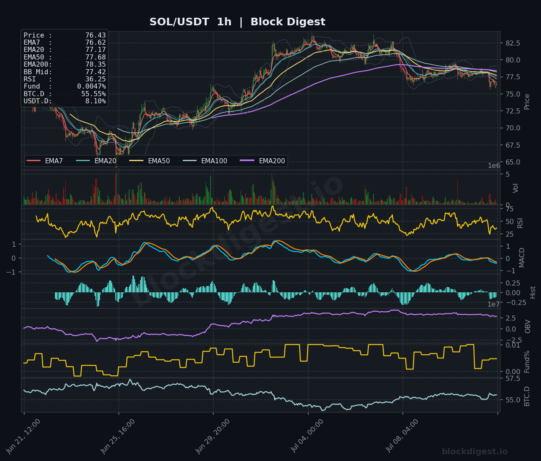The image size is (541, 461).
Task: Select the EMA20 value 77.17 in stats box
Action: pos(96,50)
